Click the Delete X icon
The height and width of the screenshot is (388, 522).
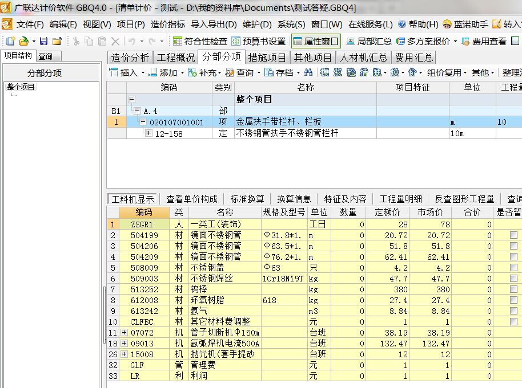pos(115,41)
